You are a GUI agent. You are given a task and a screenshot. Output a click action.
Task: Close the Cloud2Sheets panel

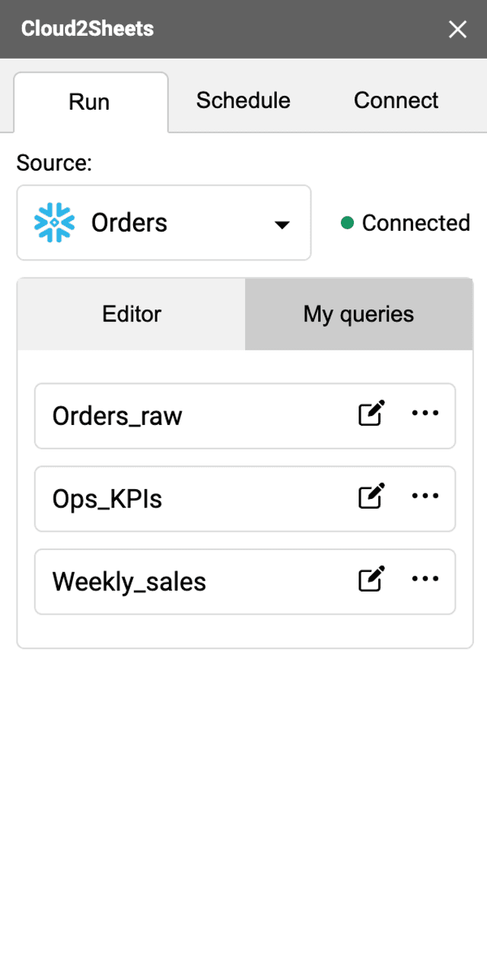(457, 29)
